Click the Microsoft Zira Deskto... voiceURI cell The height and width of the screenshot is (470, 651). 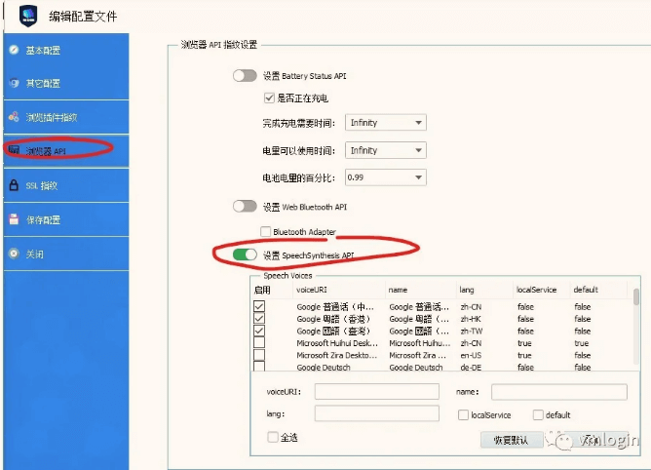coord(337,355)
